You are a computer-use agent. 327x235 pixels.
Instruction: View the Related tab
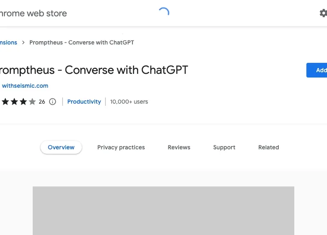coord(269,147)
